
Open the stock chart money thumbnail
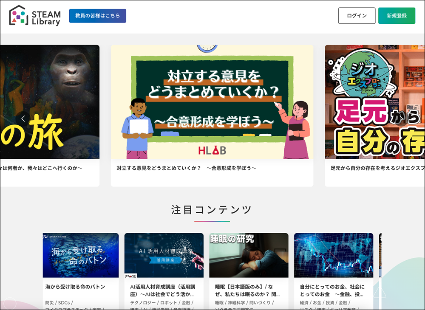coord(334,255)
